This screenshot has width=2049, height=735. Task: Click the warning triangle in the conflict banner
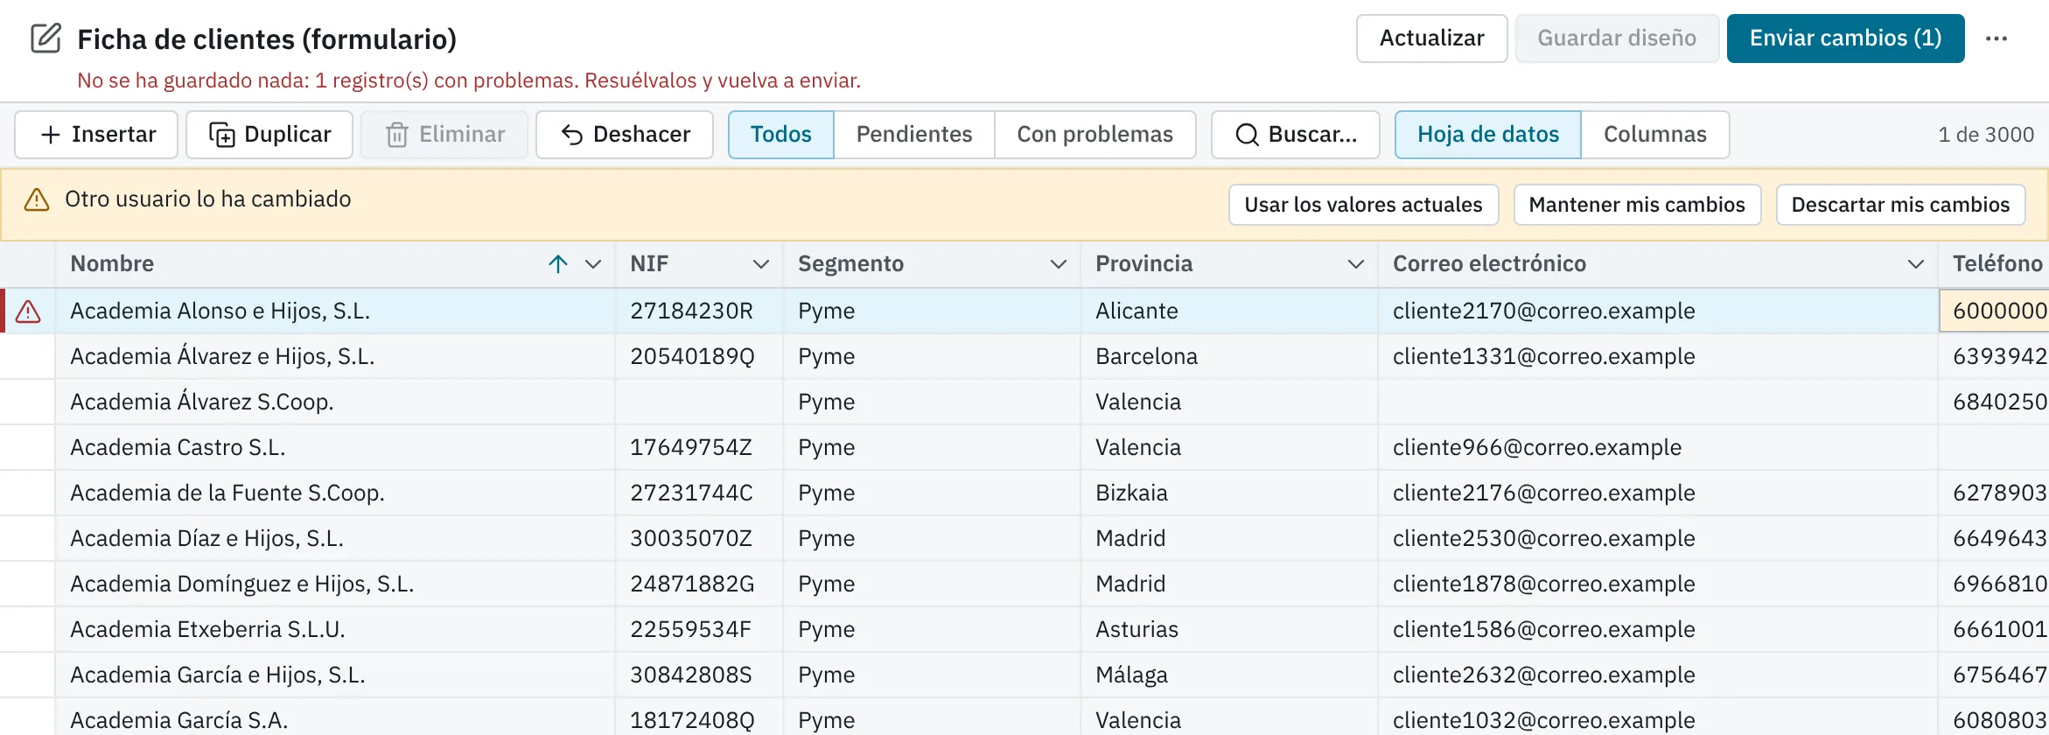click(37, 199)
